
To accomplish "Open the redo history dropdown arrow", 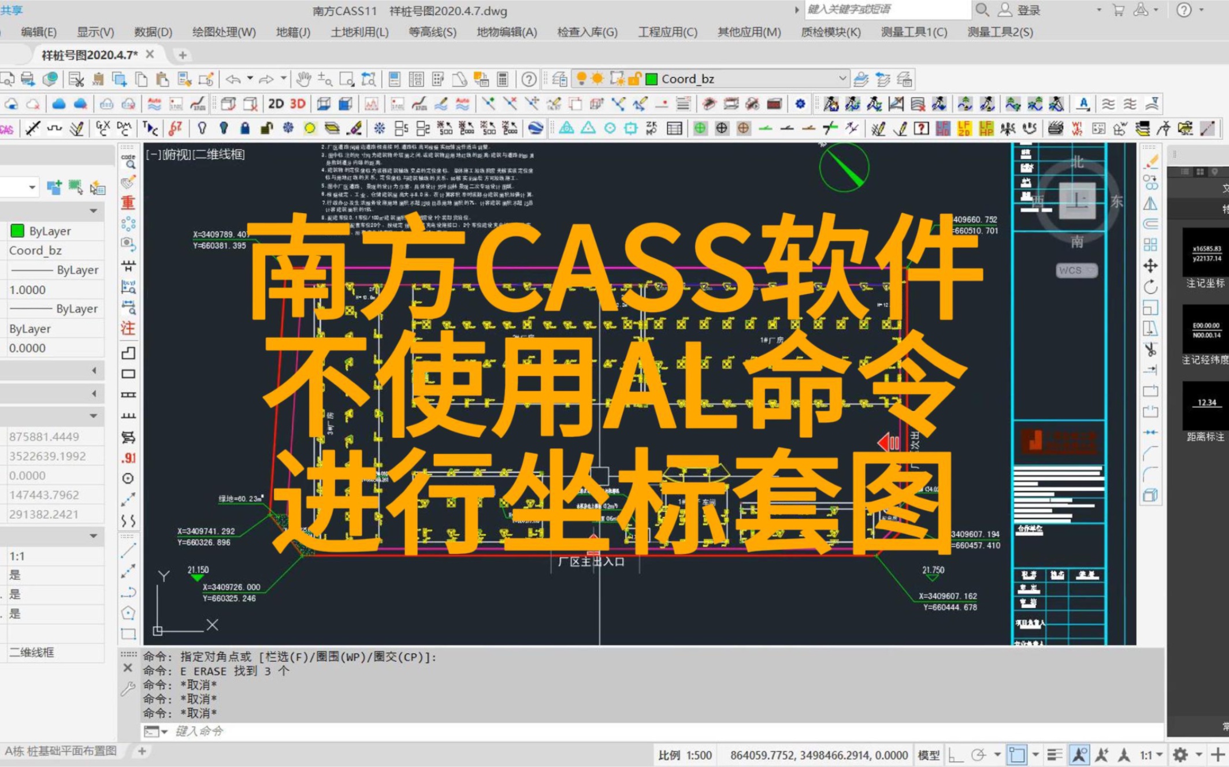I will click(283, 78).
